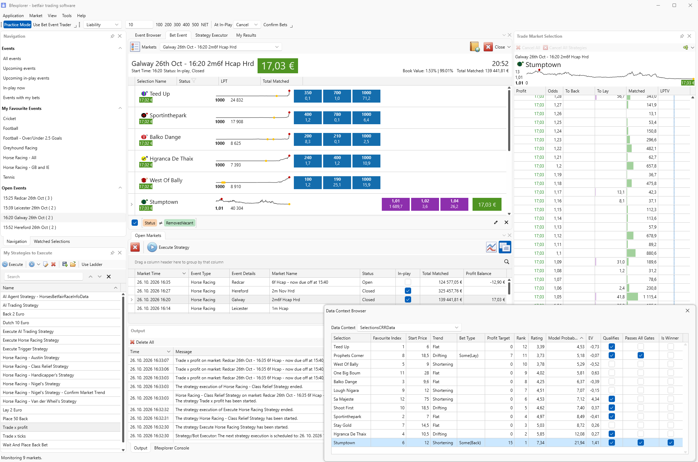Screen dimensions: 698x462
Task: Switch to the Strategy Executor tab
Action: 211,35
